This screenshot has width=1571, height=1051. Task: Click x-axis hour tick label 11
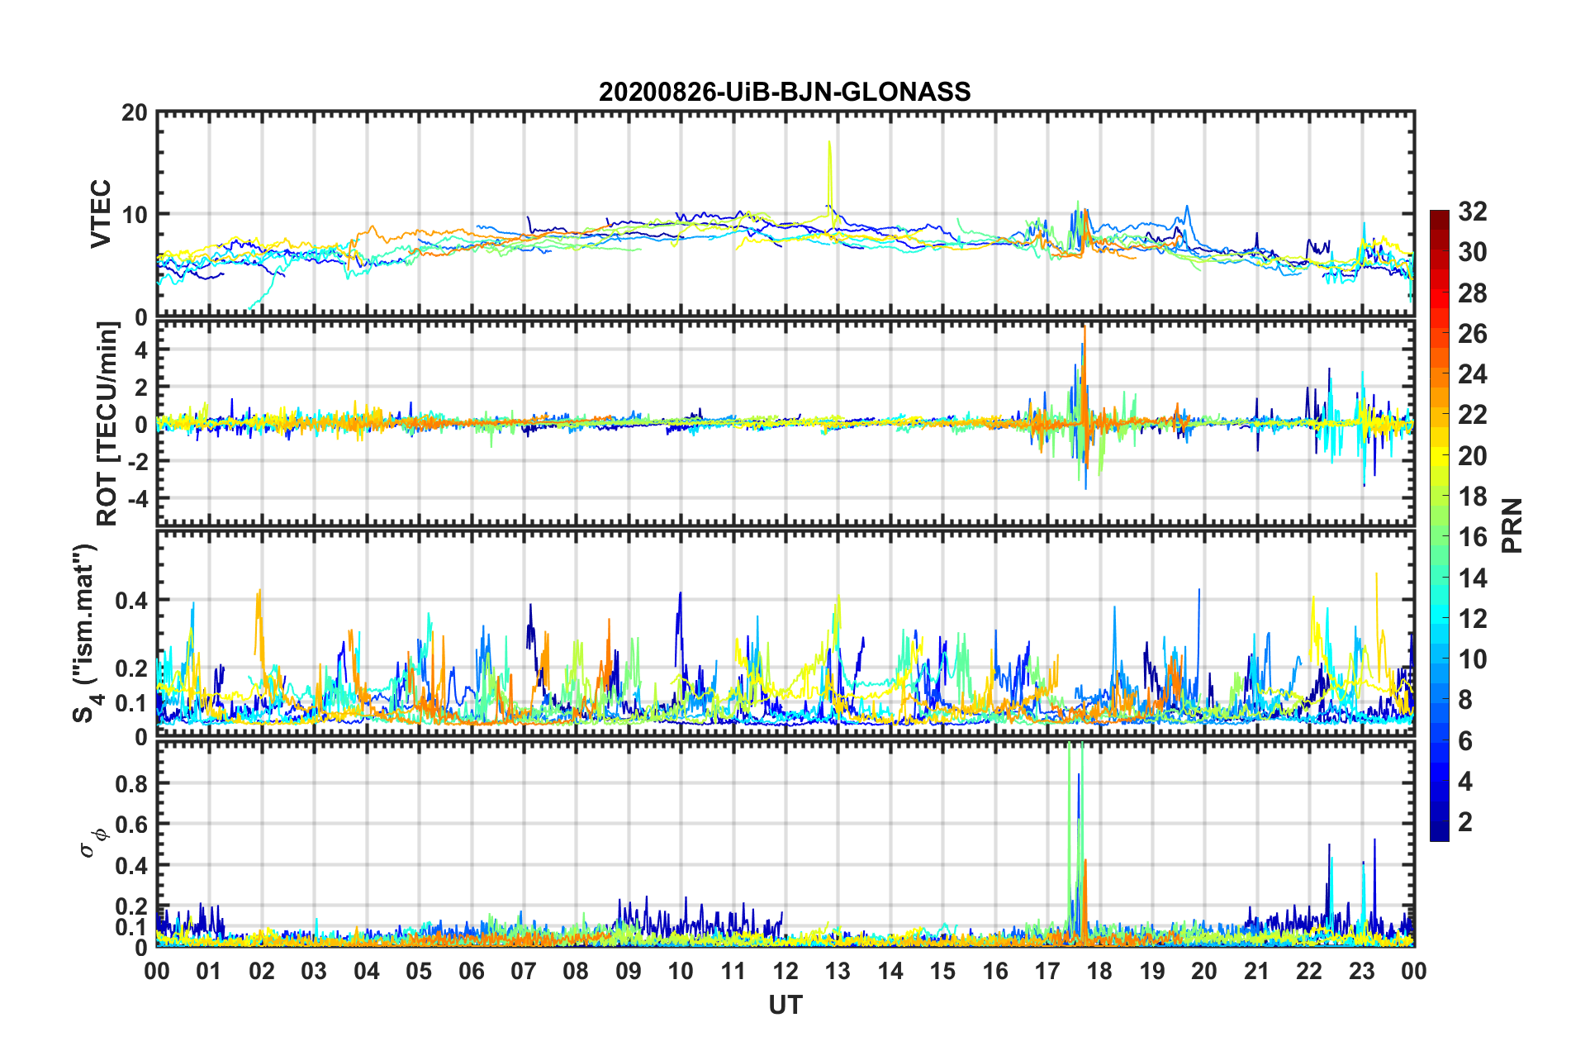733,971
